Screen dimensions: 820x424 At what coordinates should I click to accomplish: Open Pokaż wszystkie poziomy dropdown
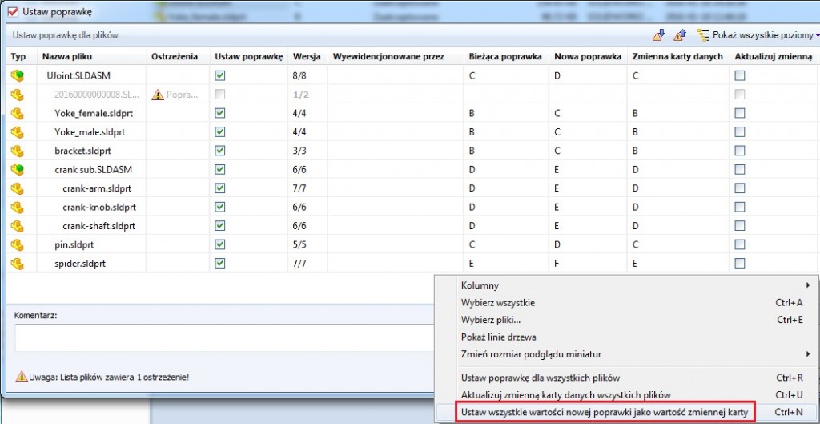(757, 35)
